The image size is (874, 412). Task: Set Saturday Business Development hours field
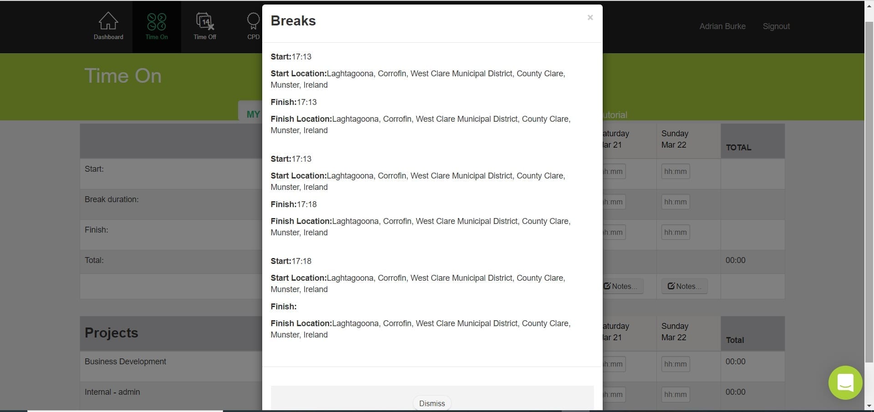[x=614, y=364]
